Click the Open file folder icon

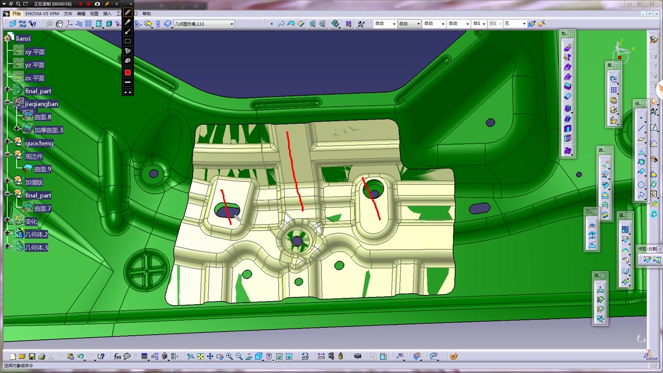click(22, 356)
